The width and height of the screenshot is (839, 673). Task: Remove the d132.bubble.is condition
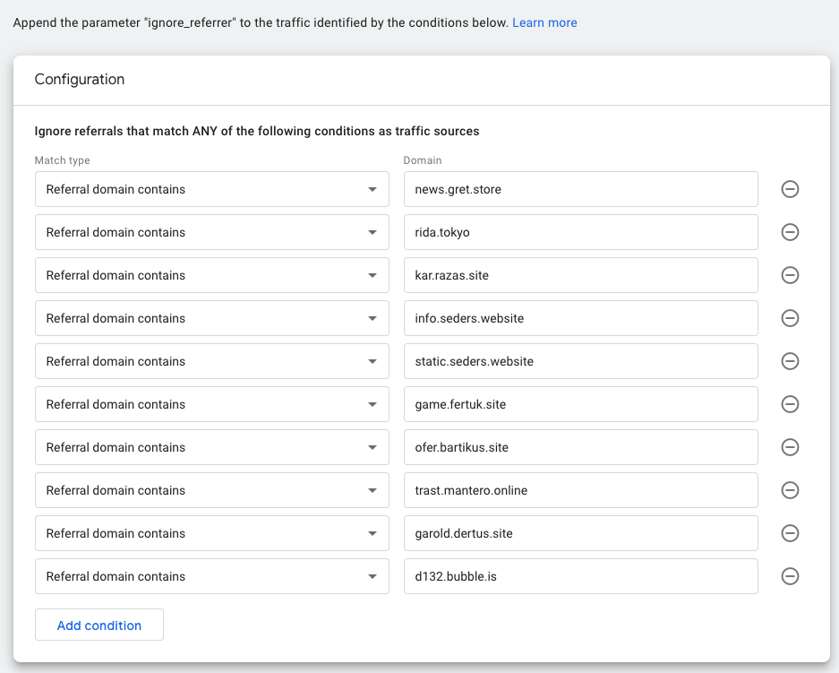(790, 576)
